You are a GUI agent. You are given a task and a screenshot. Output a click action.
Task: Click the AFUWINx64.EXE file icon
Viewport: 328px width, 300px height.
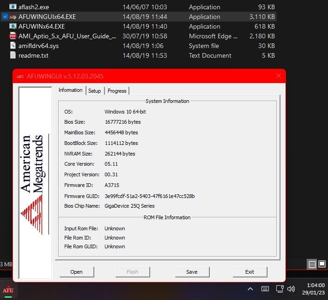[13, 26]
